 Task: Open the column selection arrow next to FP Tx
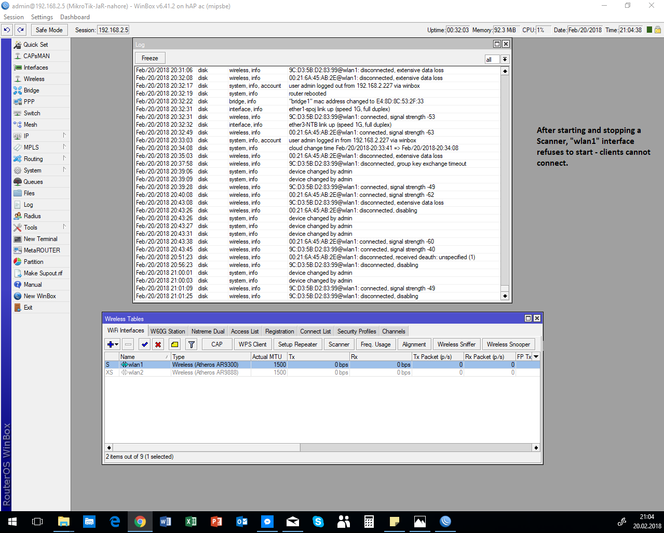(535, 356)
